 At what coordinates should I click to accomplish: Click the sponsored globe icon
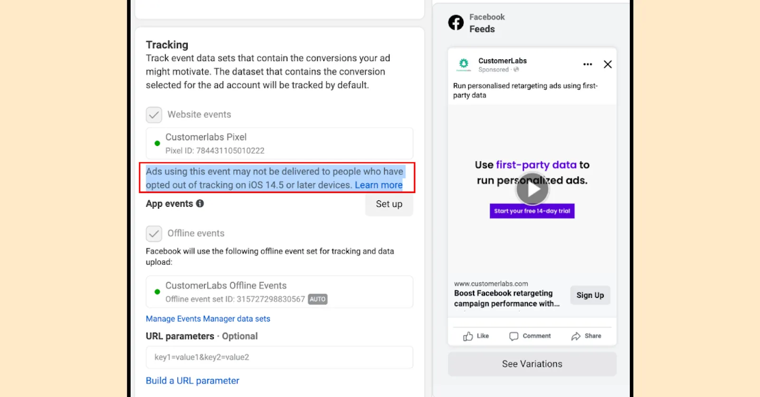click(x=516, y=70)
